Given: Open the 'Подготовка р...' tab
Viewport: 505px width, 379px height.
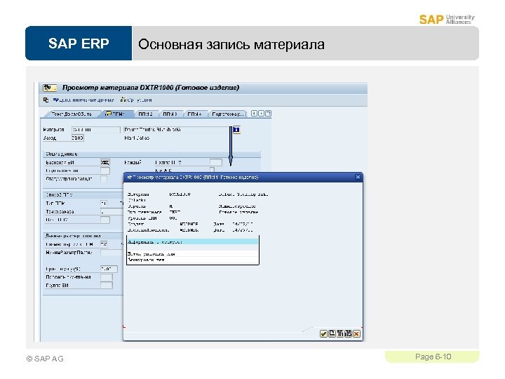Looking at the screenshot, I should pyautogui.click(x=227, y=114).
